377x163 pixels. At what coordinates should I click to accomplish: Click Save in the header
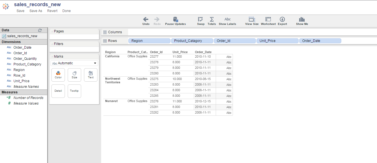[x=21, y=11]
